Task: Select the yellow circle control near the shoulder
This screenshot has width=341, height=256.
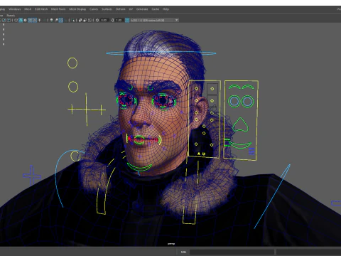Action: pos(75,156)
